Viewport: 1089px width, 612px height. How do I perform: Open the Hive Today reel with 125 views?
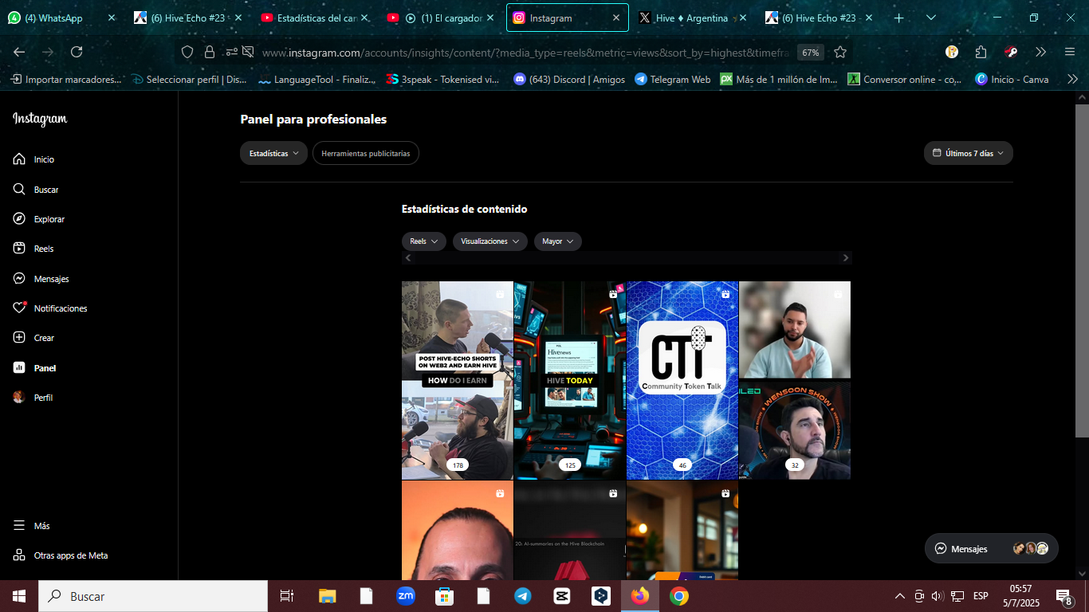[x=570, y=380]
